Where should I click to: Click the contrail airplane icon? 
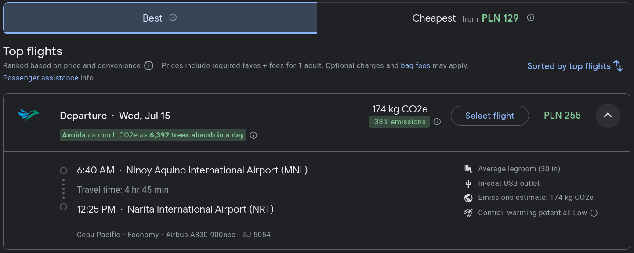tap(468, 213)
